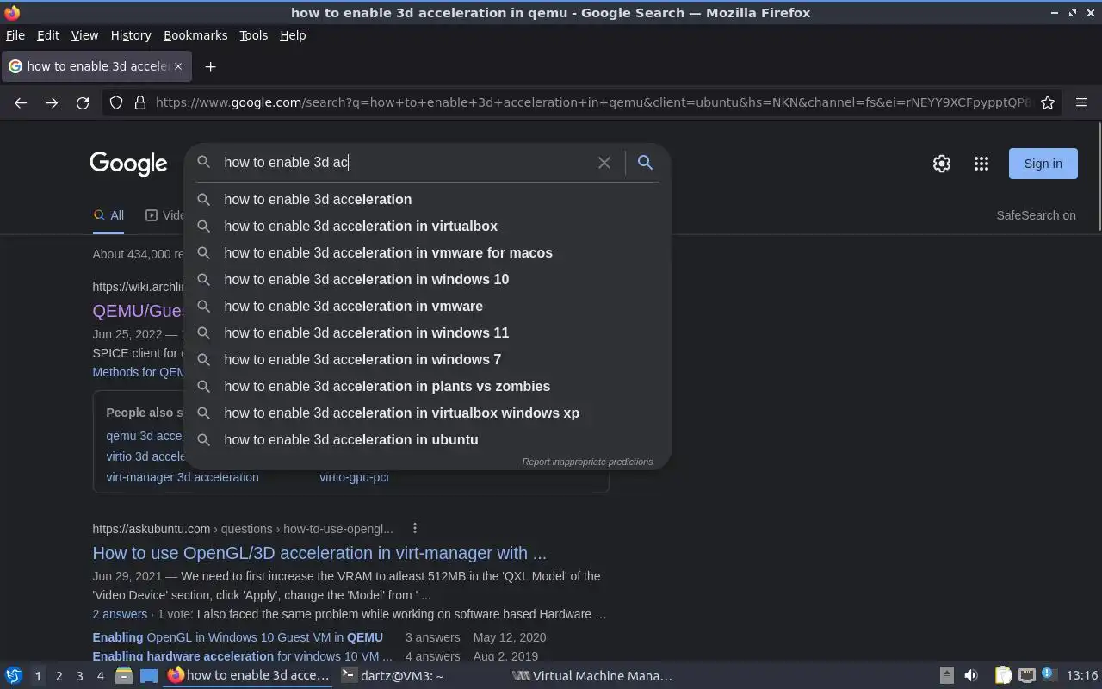Open file manager from the taskbar
Screen dimensions: 1102x689
point(124,675)
